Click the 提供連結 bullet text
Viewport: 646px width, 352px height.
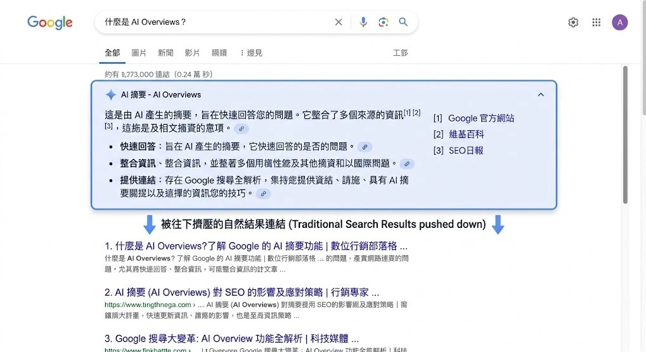[x=264, y=187]
